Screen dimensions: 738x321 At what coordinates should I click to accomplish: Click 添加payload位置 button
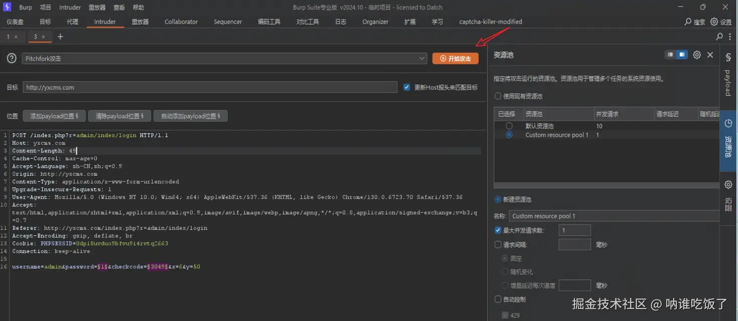point(54,116)
